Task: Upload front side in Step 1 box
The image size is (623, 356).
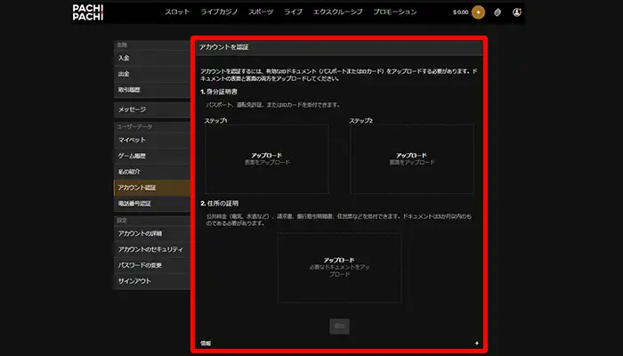Action: [266, 159]
